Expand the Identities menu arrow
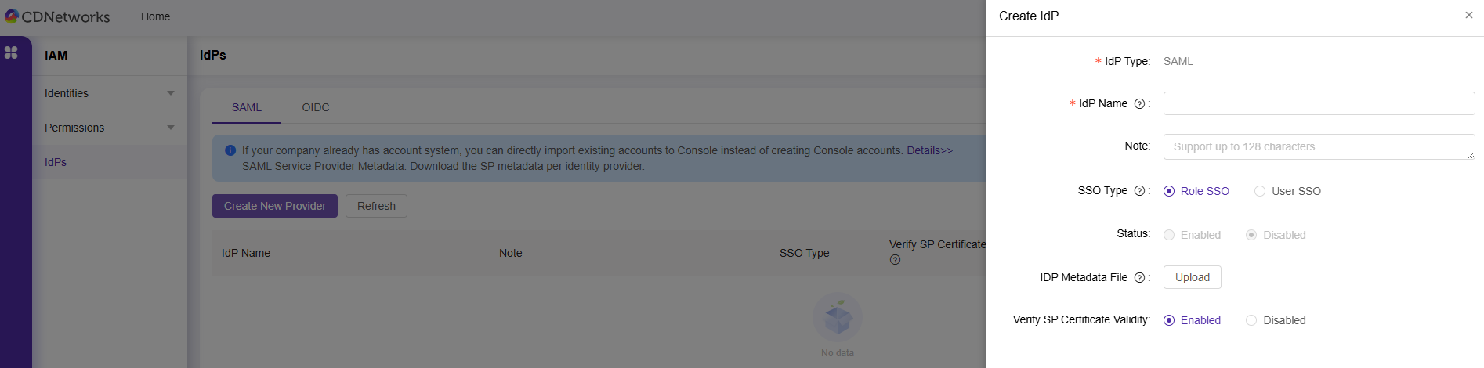 point(171,93)
